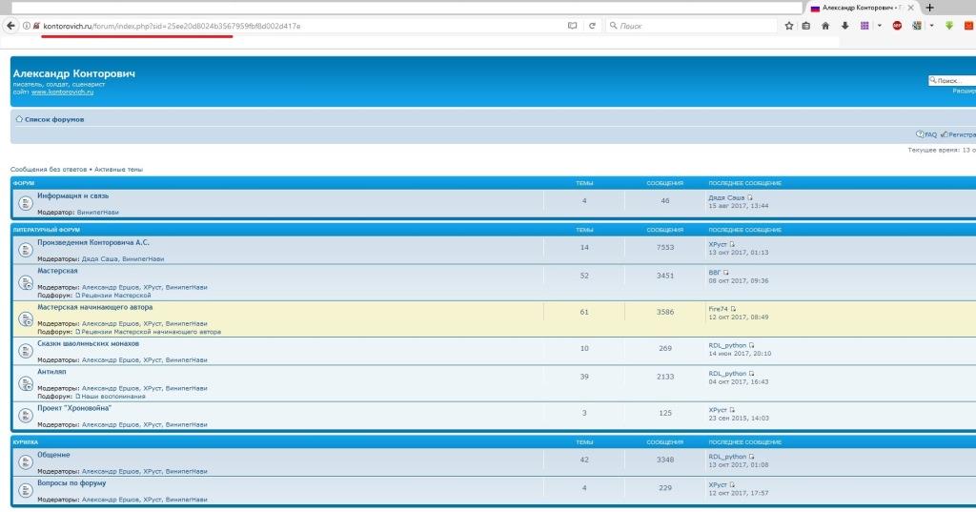Image resolution: width=976 pixels, height=512 pixels.
Task: Click the forum icon beside Произведения Конторовича А.С.
Action: (26, 250)
